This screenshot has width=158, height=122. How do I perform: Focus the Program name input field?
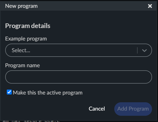[78, 77]
